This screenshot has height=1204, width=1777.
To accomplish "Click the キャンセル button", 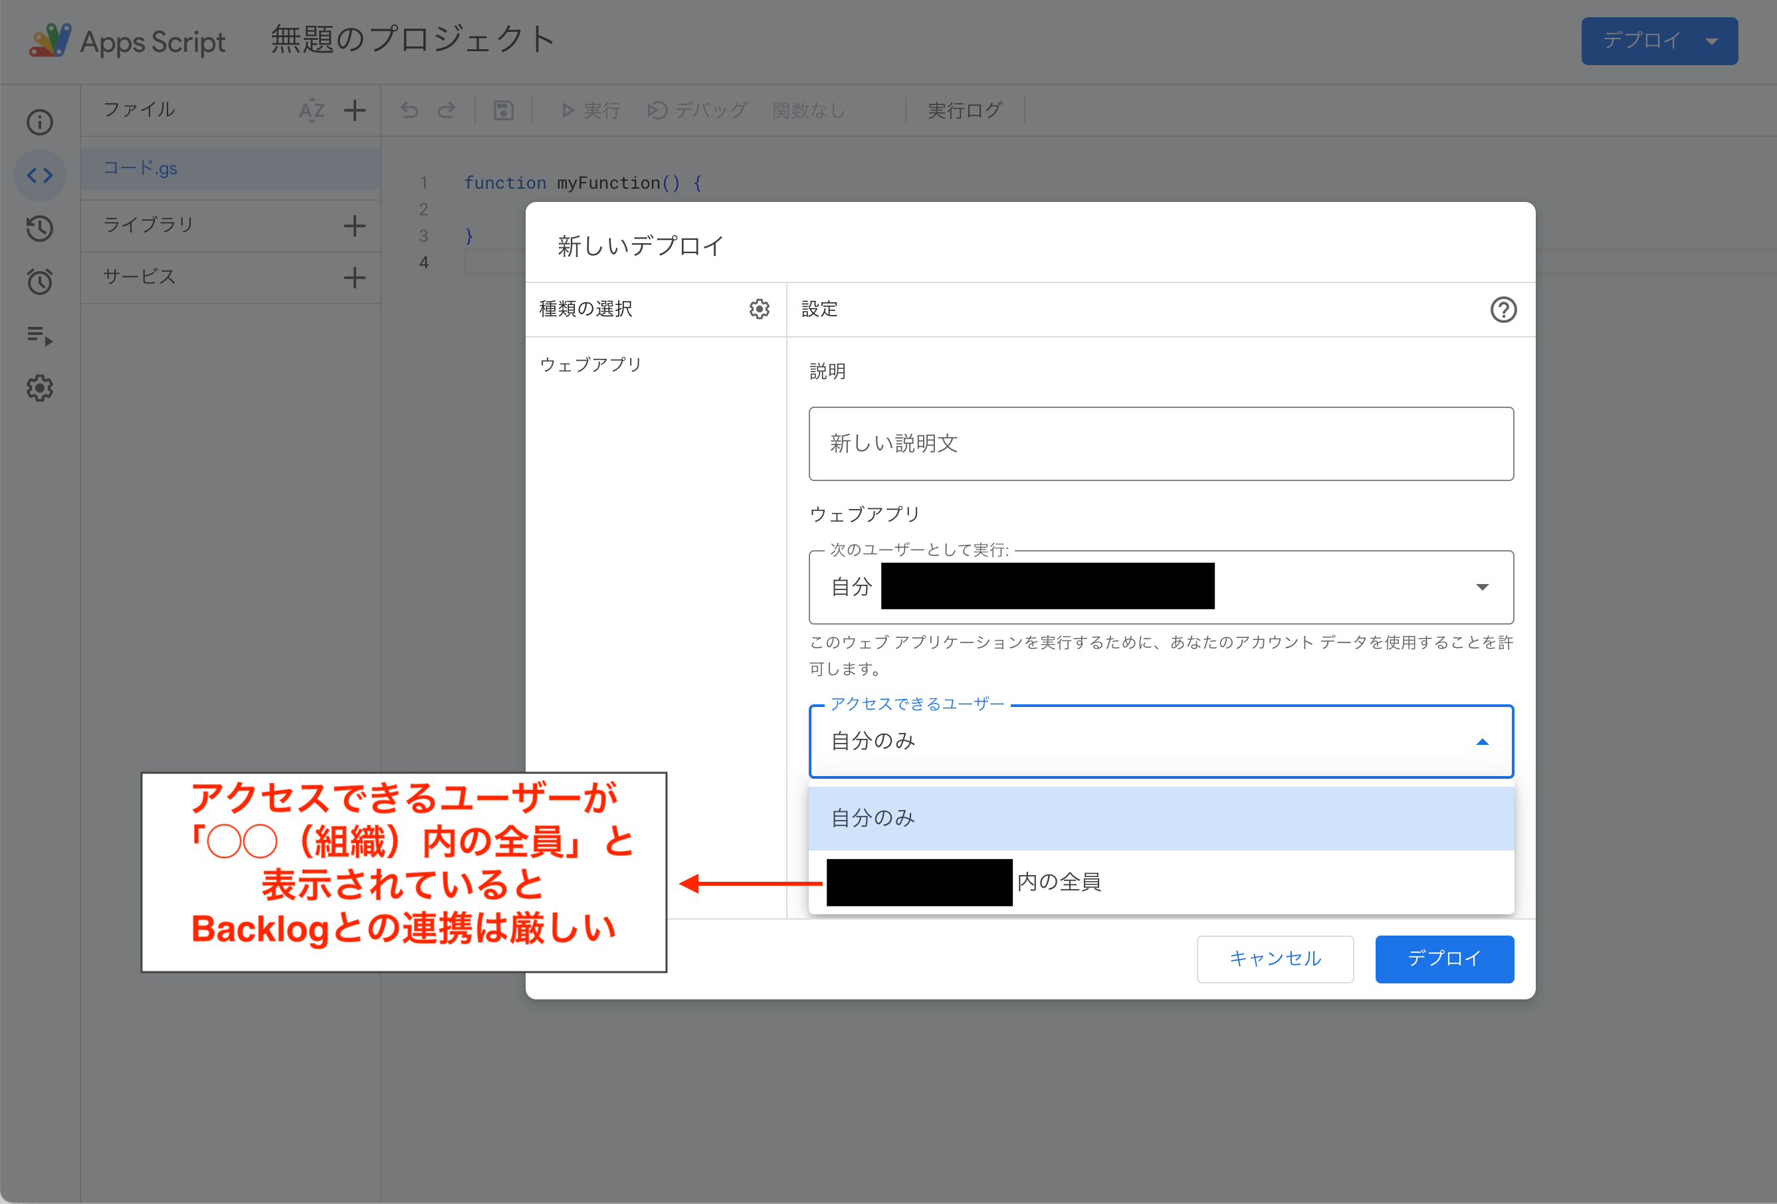I will point(1275,959).
